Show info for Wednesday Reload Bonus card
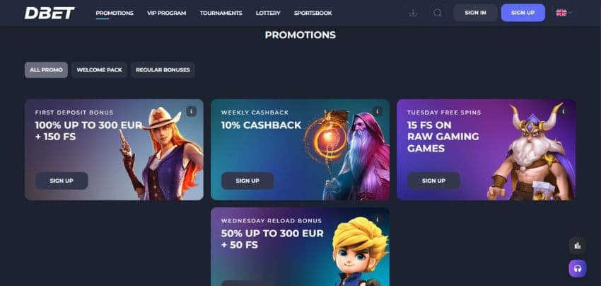 click(x=377, y=220)
